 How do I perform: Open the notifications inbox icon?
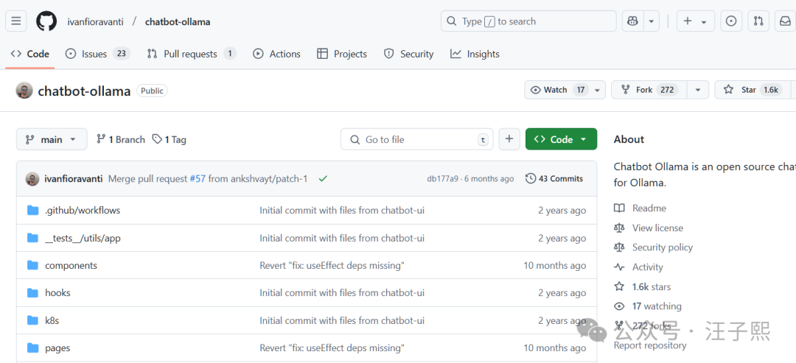784,21
